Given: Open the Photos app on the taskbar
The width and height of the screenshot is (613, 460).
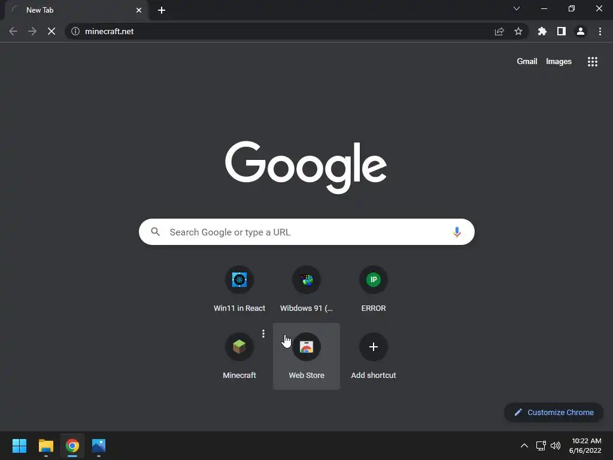Looking at the screenshot, I should point(99,446).
